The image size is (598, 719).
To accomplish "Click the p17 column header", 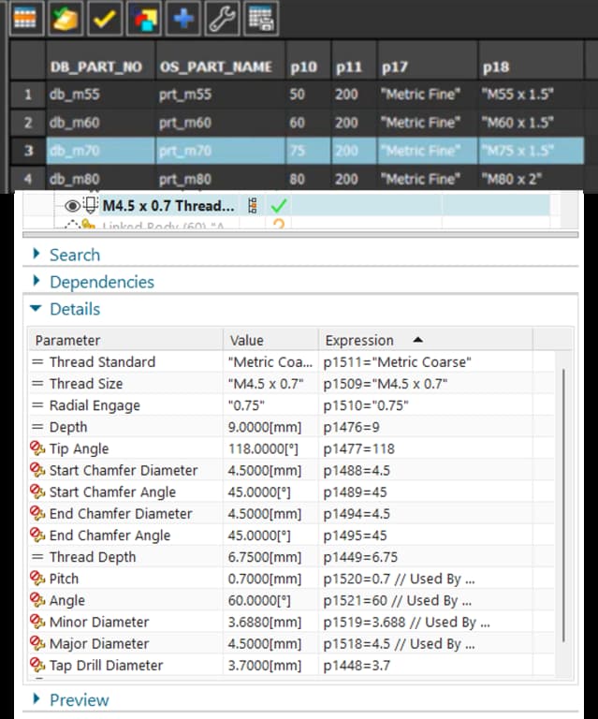I will tap(428, 61).
